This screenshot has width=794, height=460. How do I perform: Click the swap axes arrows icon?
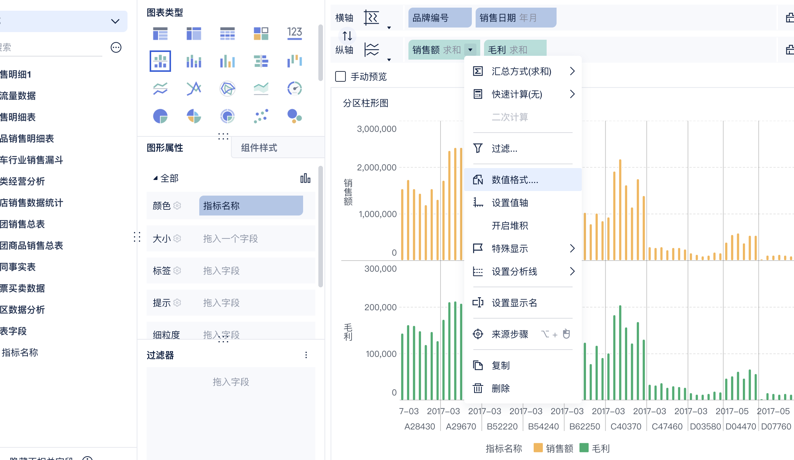[x=347, y=36]
